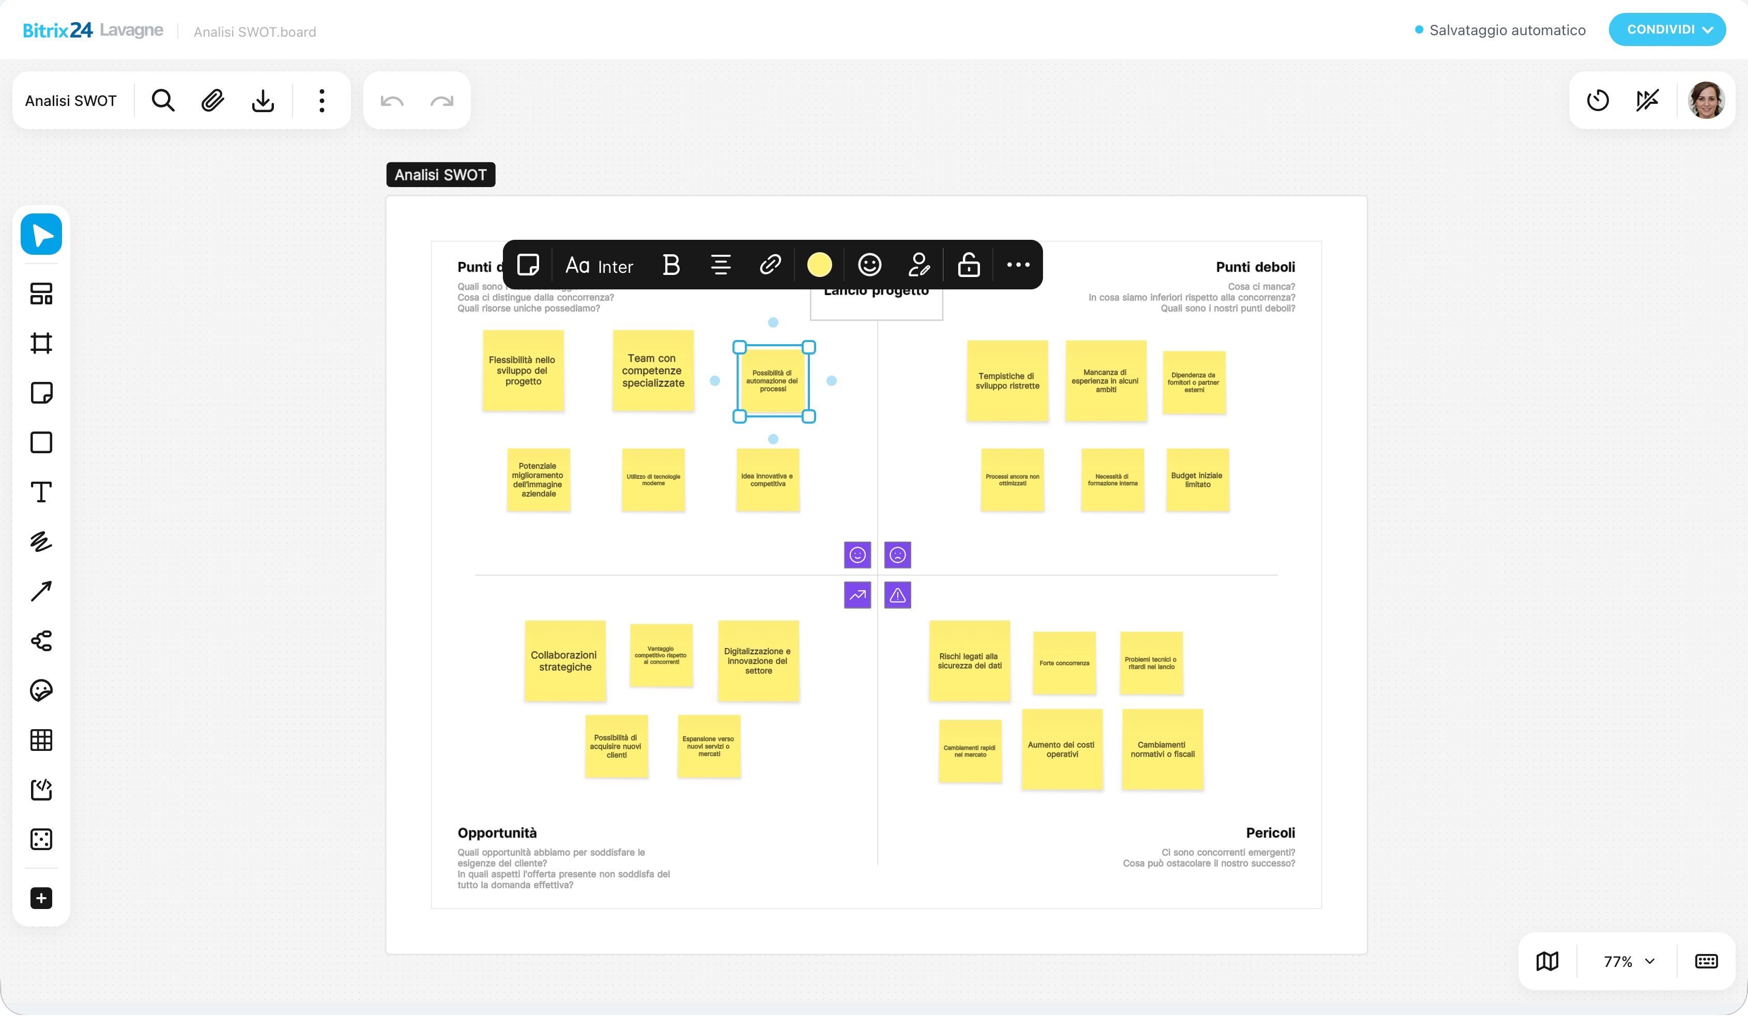Select the warning triangle purple icon
The height and width of the screenshot is (1016, 1748).
click(898, 595)
